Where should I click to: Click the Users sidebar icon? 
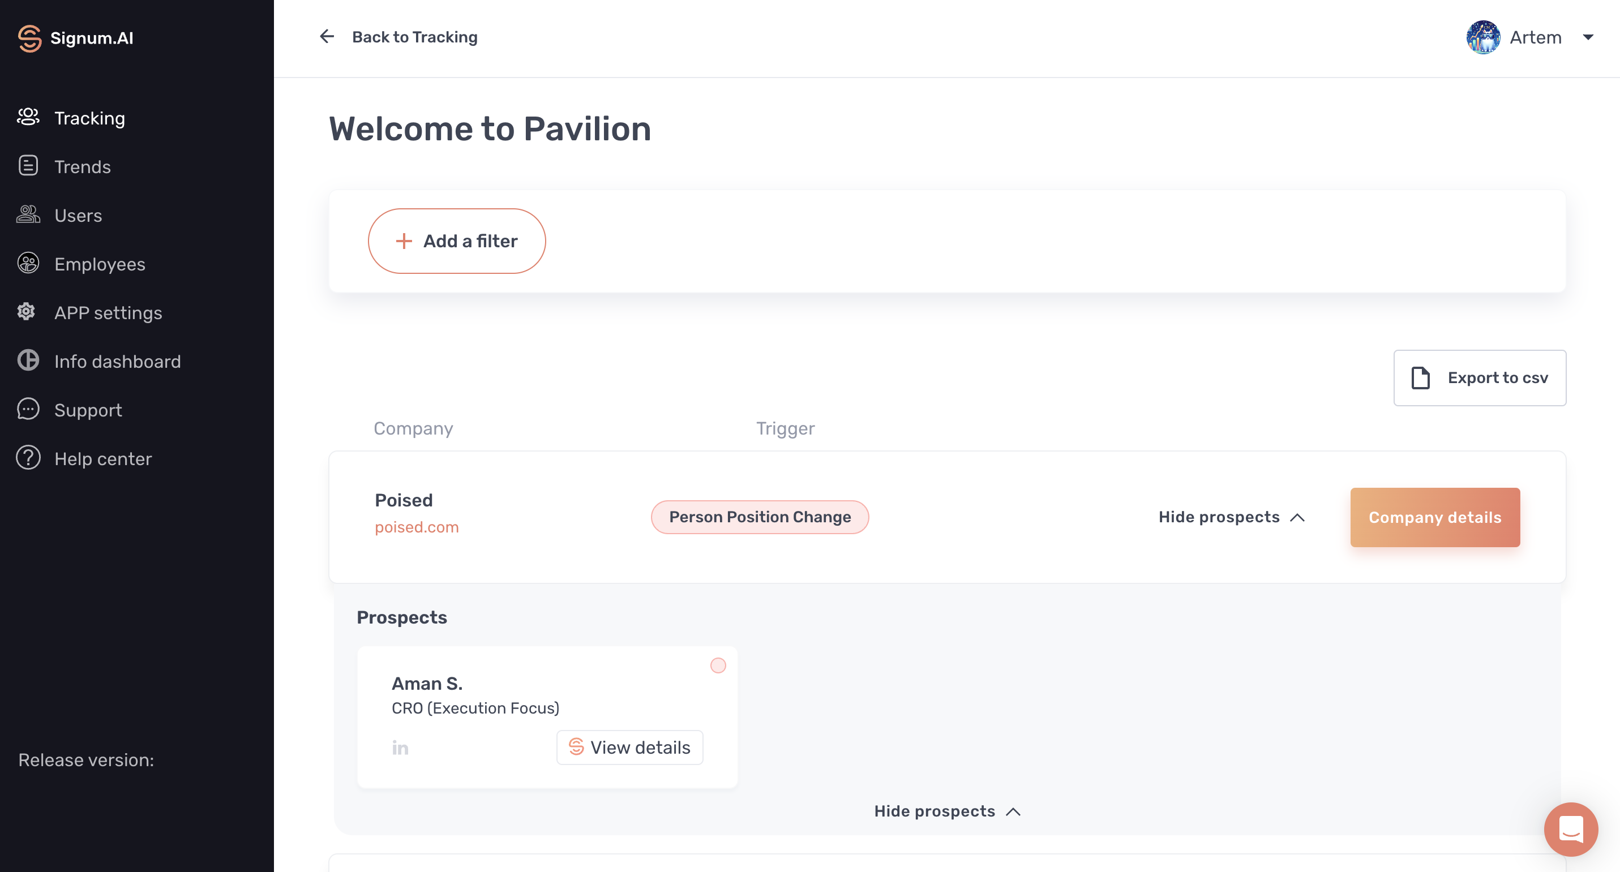(x=28, y=215)
